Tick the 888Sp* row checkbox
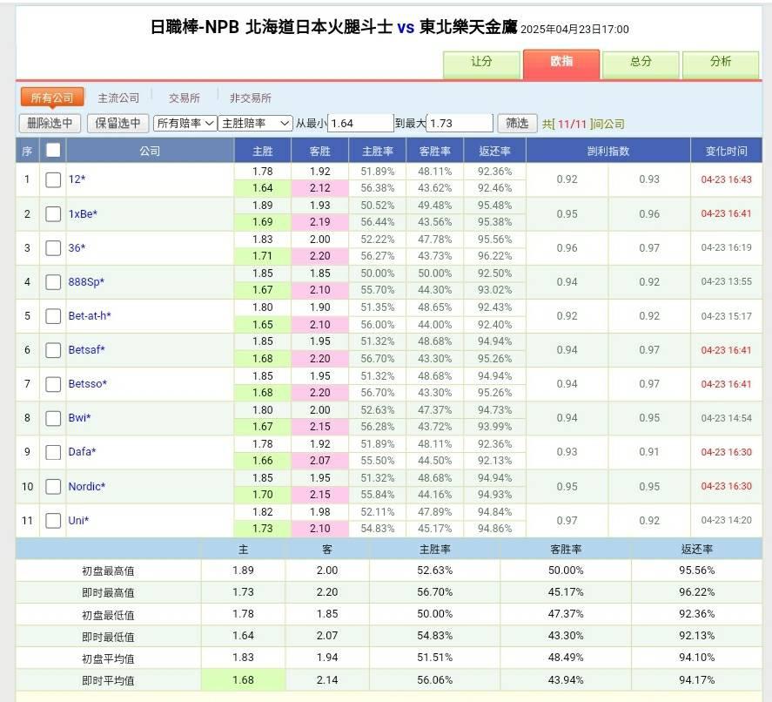The image size is (772, 702). click(x=53, y=282)
